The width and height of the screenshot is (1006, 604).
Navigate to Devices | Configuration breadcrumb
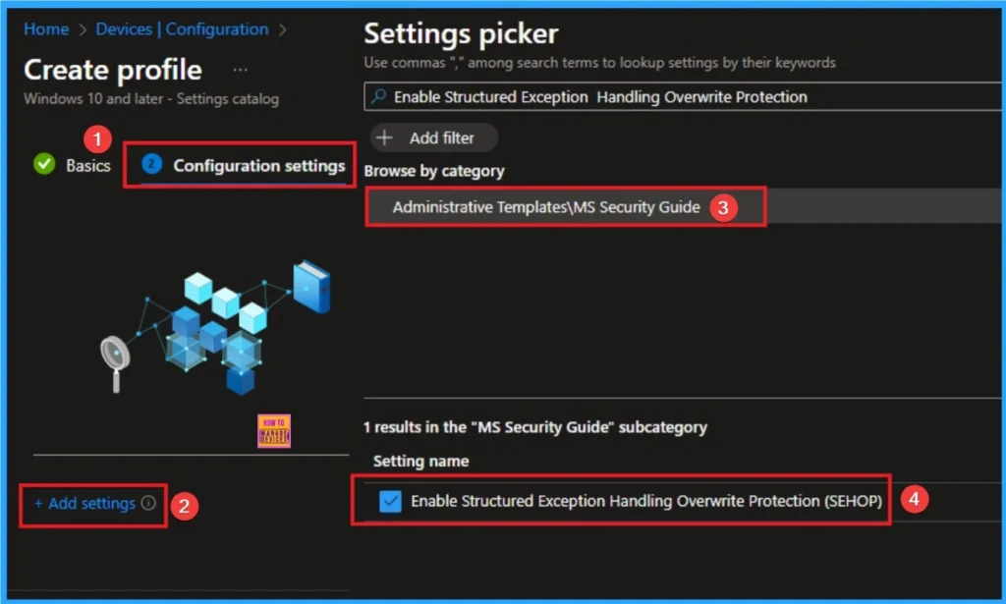(181, 29)
